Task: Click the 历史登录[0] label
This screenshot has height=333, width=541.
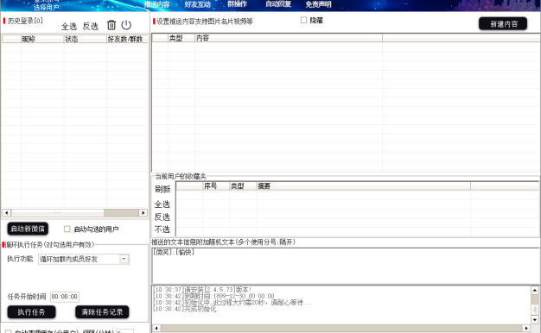Action: pyautogui.click(x=25, y=21)
